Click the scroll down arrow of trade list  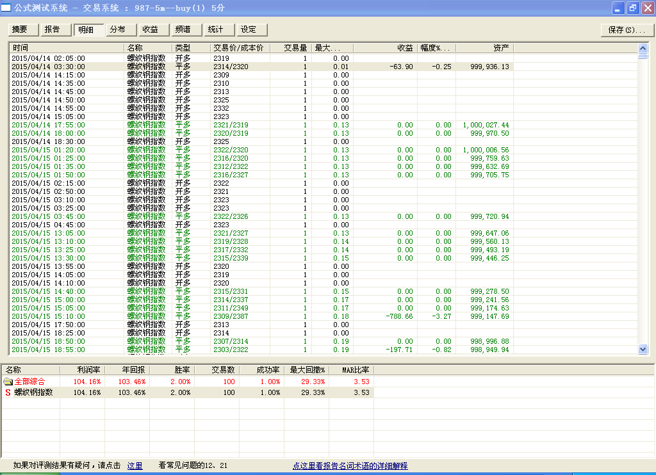[x=643, y=349]
